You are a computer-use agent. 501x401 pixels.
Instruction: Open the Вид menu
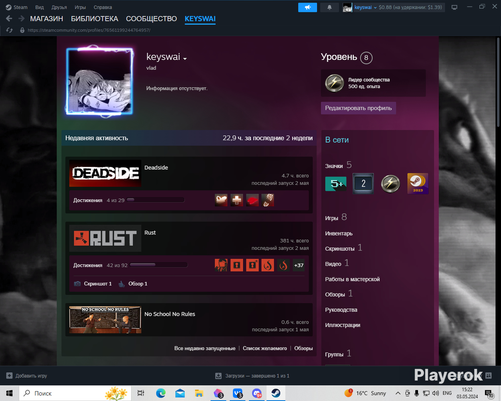coord(39,7)
